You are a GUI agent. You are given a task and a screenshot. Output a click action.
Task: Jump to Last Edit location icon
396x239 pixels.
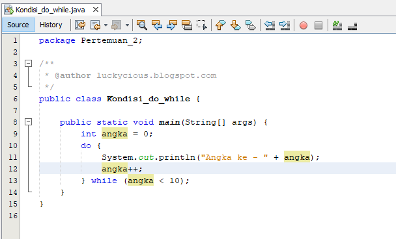click(80, 25)
